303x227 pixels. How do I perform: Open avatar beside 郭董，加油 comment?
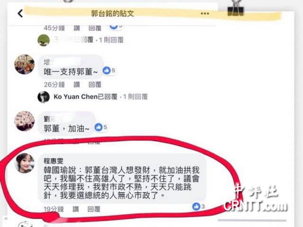(25, 121)
